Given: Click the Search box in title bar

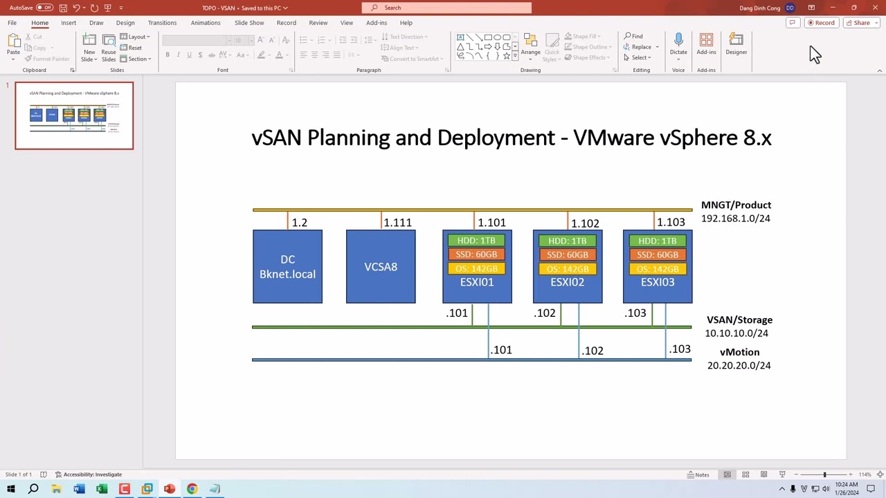Looking at the screenshot, I should (446, 8).
